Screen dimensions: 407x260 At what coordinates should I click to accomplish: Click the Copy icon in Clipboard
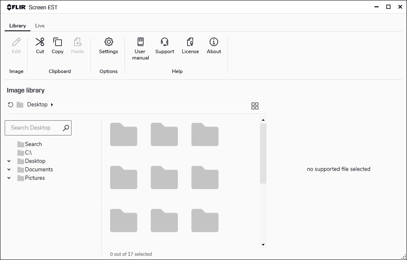[58, 42]
